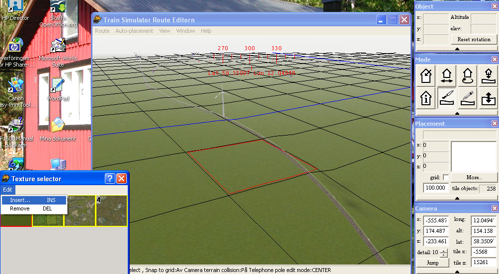Screen dimensions: 499x274
Task: Open the HP Share-to-Web desktop shortcut
Action: (16, 53)
